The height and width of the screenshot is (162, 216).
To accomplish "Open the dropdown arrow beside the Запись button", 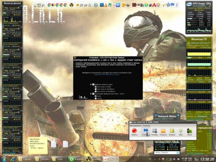I will point(140,132).
